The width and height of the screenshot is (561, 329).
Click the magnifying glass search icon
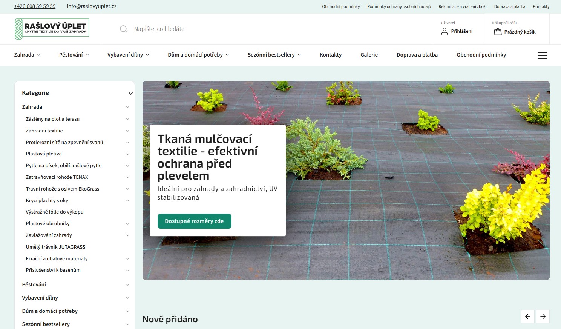(x=123, y=29)
